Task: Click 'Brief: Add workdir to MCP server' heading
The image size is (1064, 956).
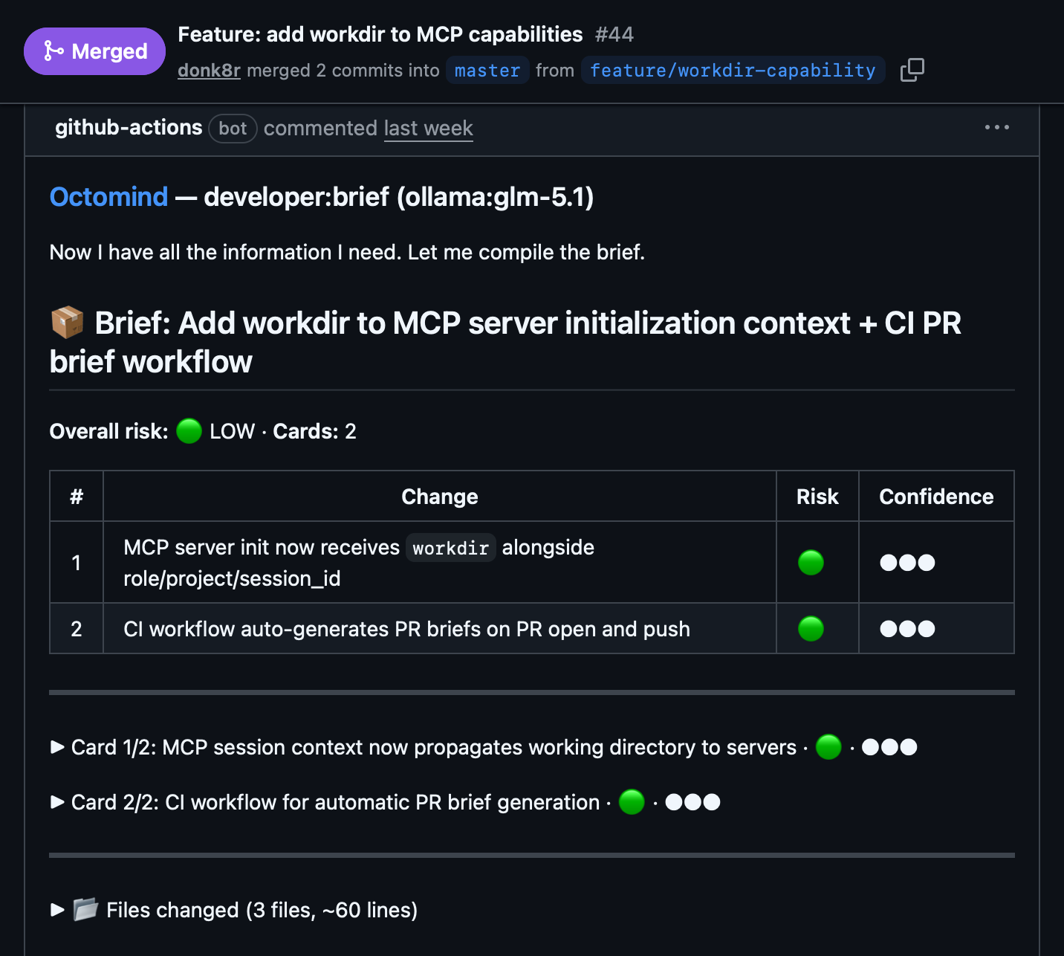Action: [x=505, y=343]
